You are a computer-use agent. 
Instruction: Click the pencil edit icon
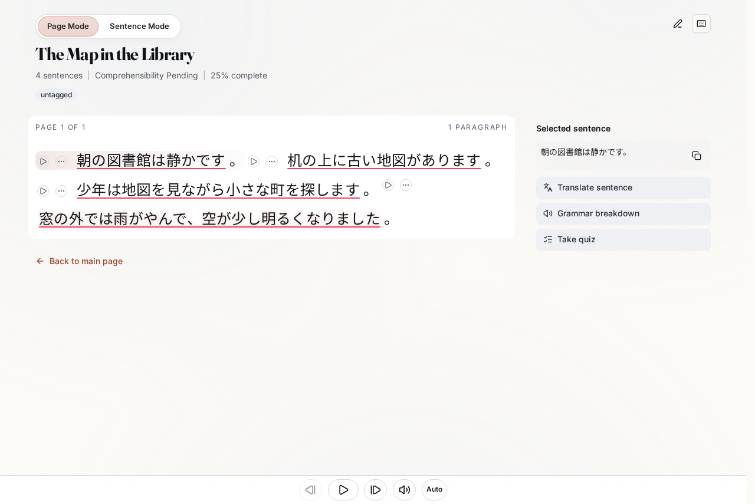[678, 24]
